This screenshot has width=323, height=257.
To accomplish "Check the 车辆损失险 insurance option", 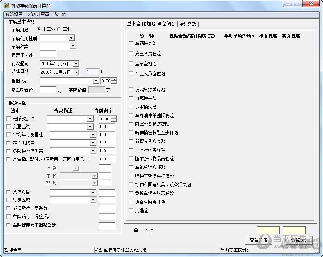I will pos(131,43).
